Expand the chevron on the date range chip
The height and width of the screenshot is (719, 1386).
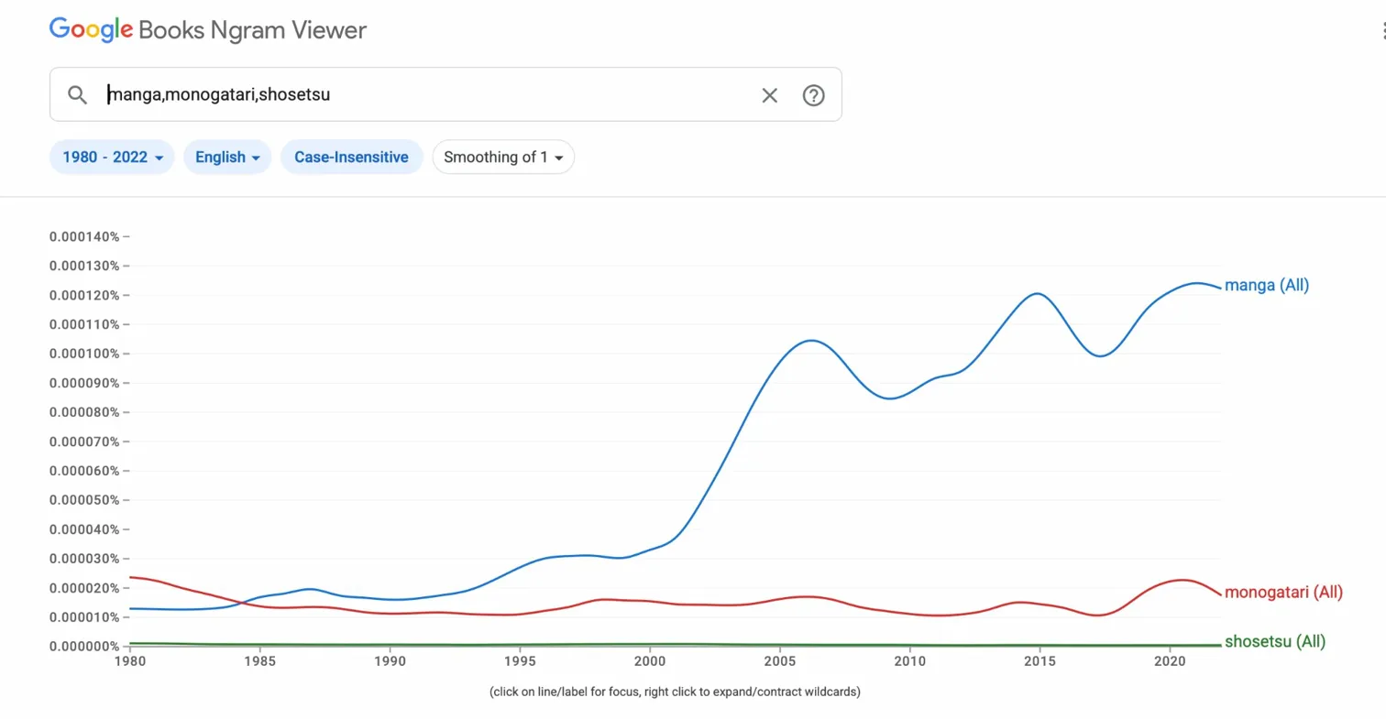[159, 157]
